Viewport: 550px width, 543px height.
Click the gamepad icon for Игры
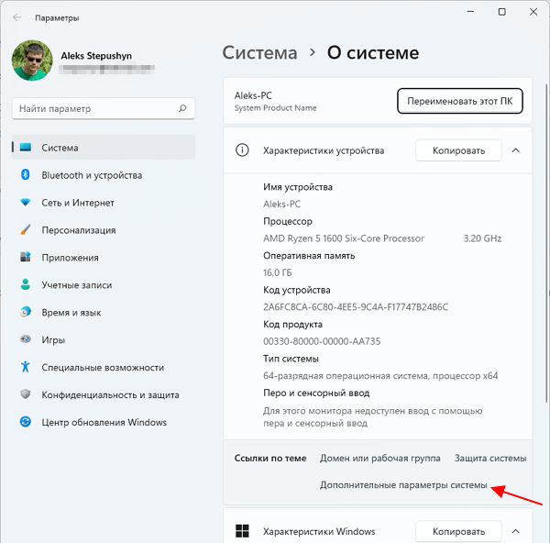click(26, 339)
